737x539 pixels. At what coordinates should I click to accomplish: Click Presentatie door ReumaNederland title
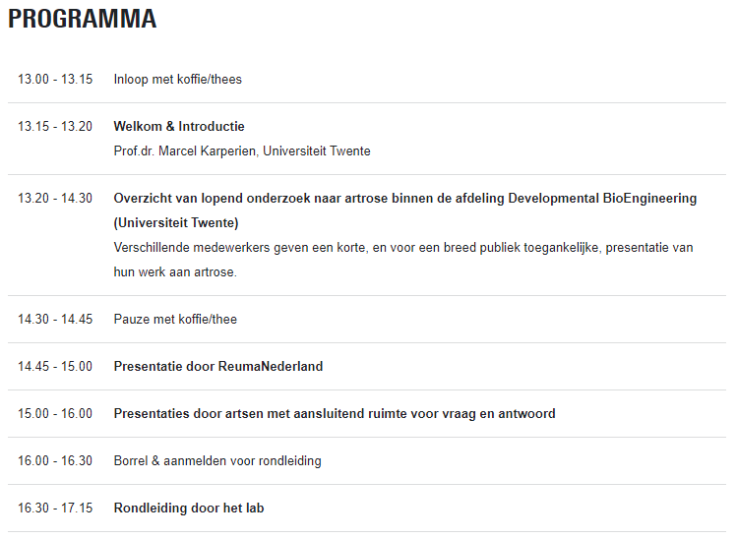(x=218, y=366)
